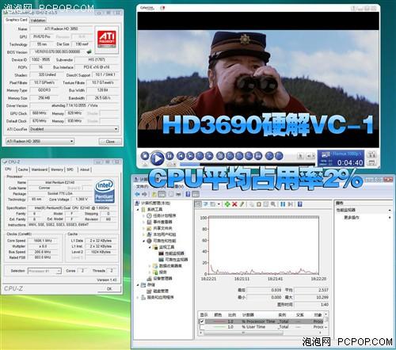The height and width of the screenshot is (350, 396).
Task: Open the About tab in CPU-Z
Action: click(x=85, y=169)
